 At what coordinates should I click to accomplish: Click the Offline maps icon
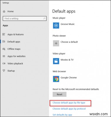[x=4, y=49]
